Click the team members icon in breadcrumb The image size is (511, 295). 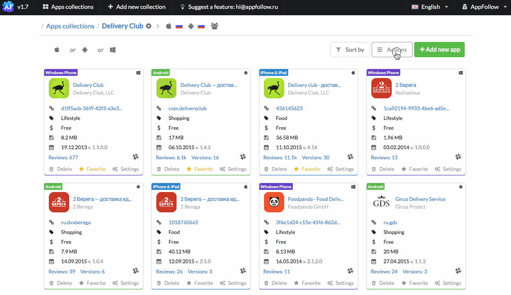click(x=214, y=26)
